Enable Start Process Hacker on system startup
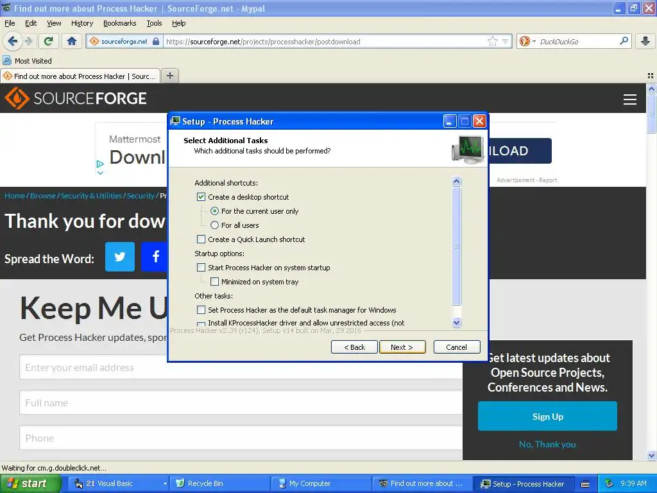Viewport: 657px width, 493px height. 201,268
